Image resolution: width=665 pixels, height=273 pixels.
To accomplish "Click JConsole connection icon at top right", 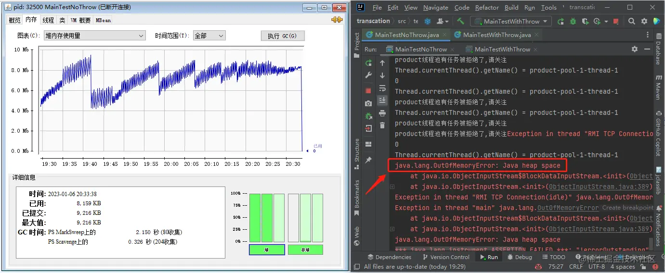I will (x=337, y=20).
